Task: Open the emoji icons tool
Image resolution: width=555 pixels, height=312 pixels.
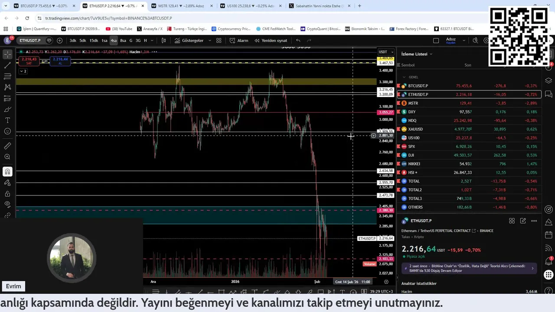Action: 7,131
